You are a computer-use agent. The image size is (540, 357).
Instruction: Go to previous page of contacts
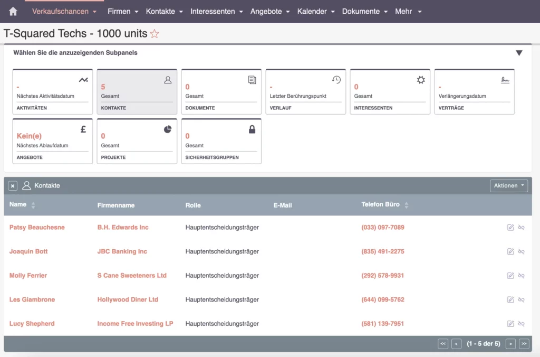pyautogui.click(x=456, y=344)
